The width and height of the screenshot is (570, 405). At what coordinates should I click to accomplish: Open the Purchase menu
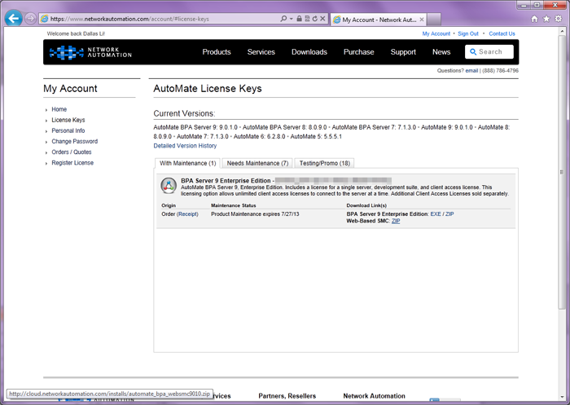359,52
